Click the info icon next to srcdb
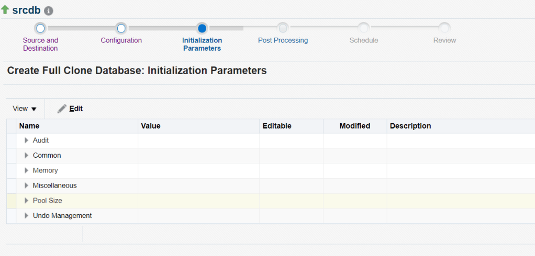This screenshot has width=535, height=256. [49, 11]
